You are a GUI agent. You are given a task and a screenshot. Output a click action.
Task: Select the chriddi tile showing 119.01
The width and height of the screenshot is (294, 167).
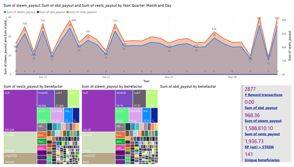(98, 142)
